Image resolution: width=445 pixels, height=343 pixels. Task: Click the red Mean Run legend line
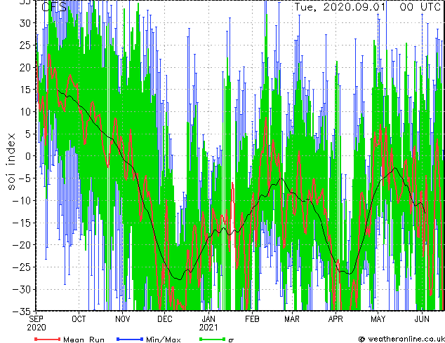(x=48, y=339)
